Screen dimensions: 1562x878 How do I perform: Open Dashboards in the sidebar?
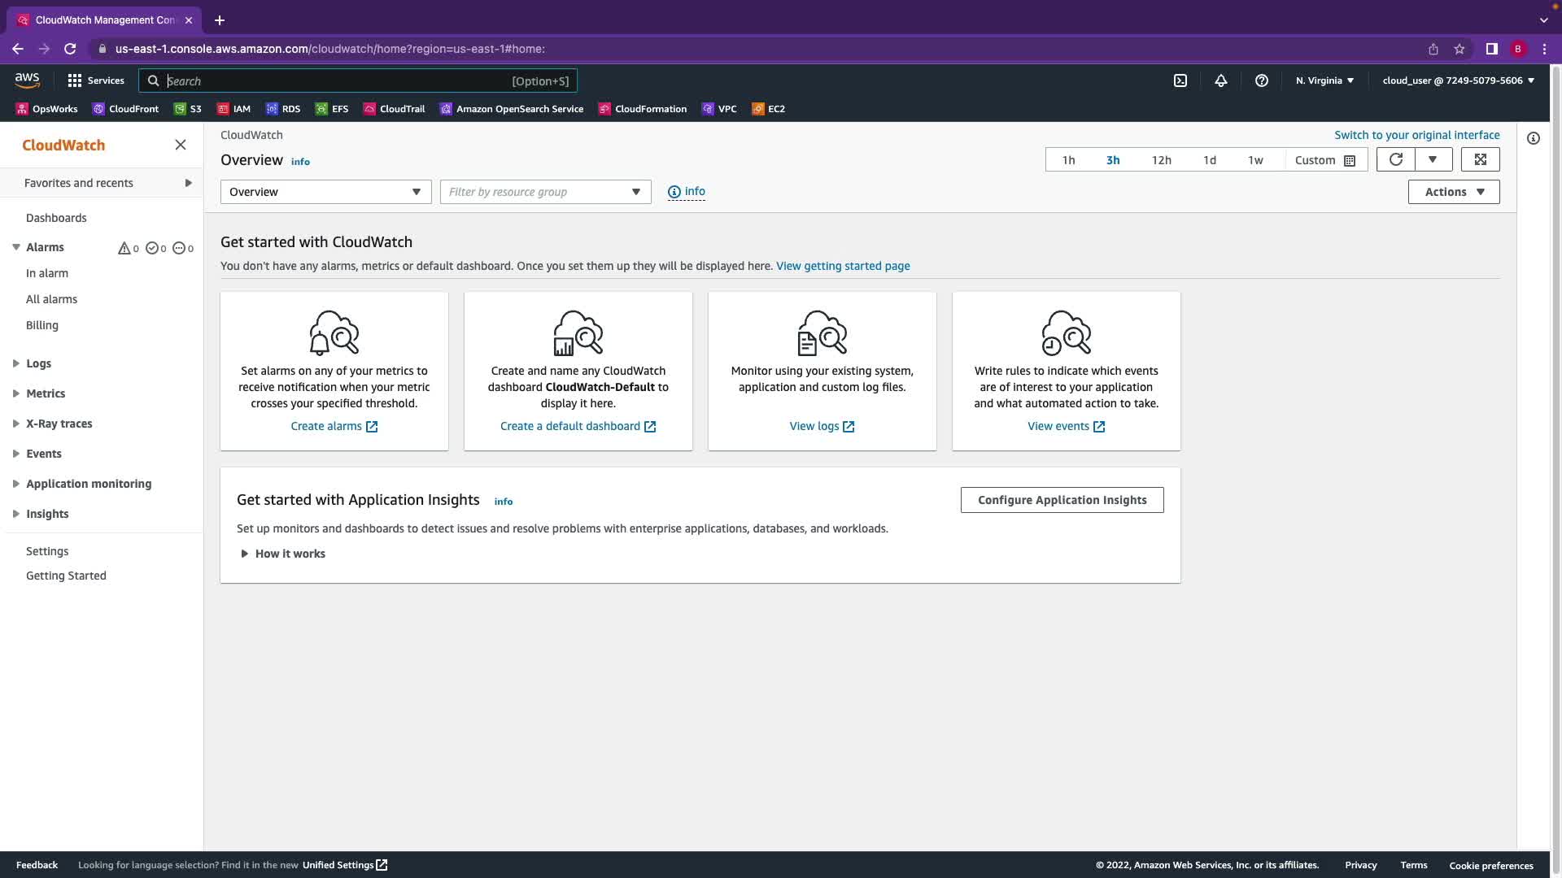click(x=56, y=218)
